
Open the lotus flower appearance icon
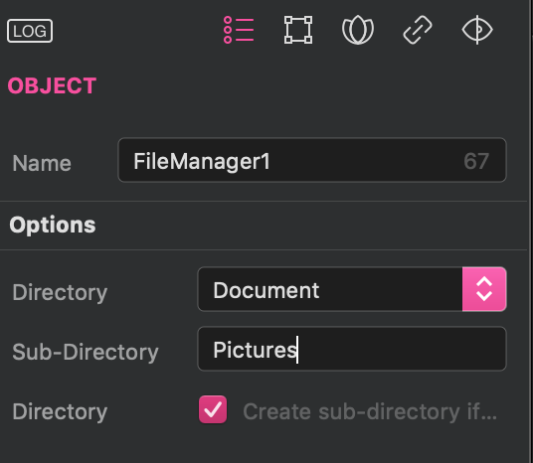[358, 30]
